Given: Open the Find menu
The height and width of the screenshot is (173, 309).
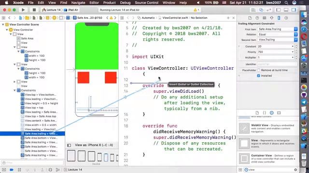Looking at the screenshot, I should click(x=63, y=2).
